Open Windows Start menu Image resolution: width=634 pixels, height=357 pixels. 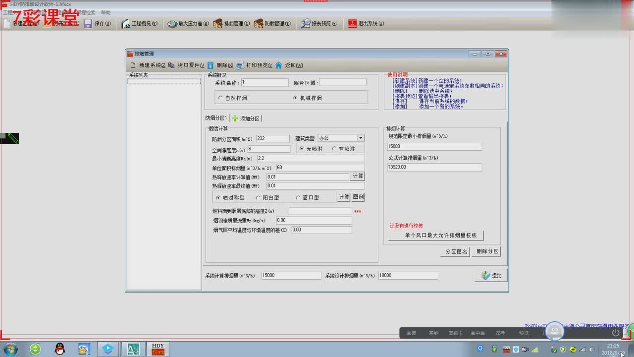(10, 349)
